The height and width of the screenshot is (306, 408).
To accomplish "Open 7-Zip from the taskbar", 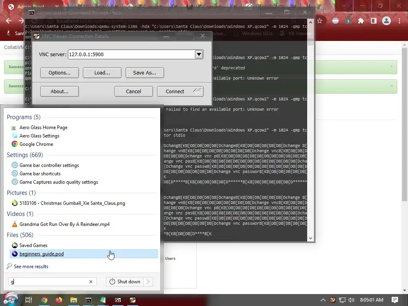I will click(118, 300).
